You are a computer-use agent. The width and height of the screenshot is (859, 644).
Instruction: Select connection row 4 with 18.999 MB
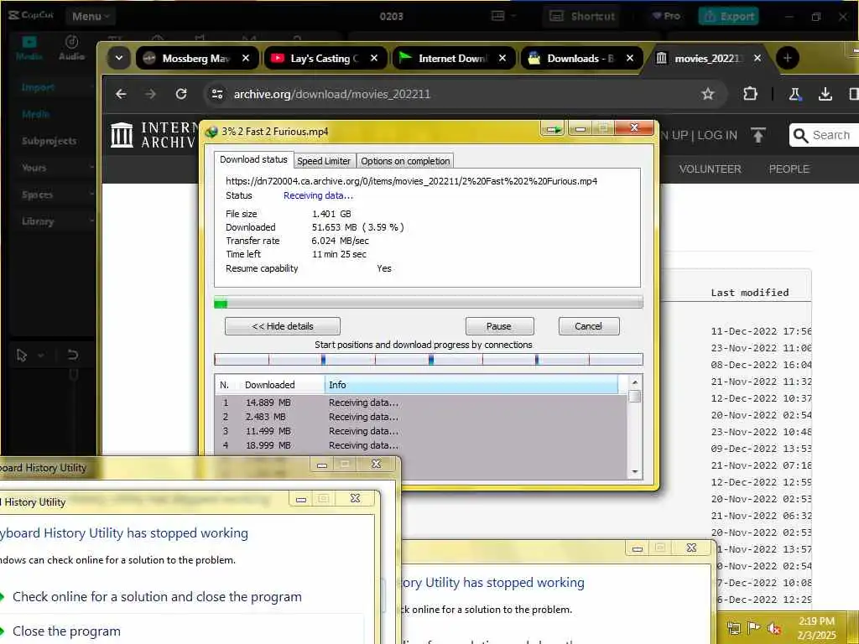pos(421,445)
